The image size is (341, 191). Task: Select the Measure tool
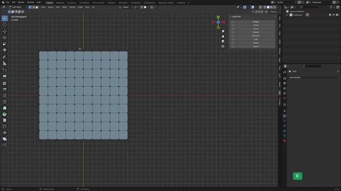pos(5,63)
